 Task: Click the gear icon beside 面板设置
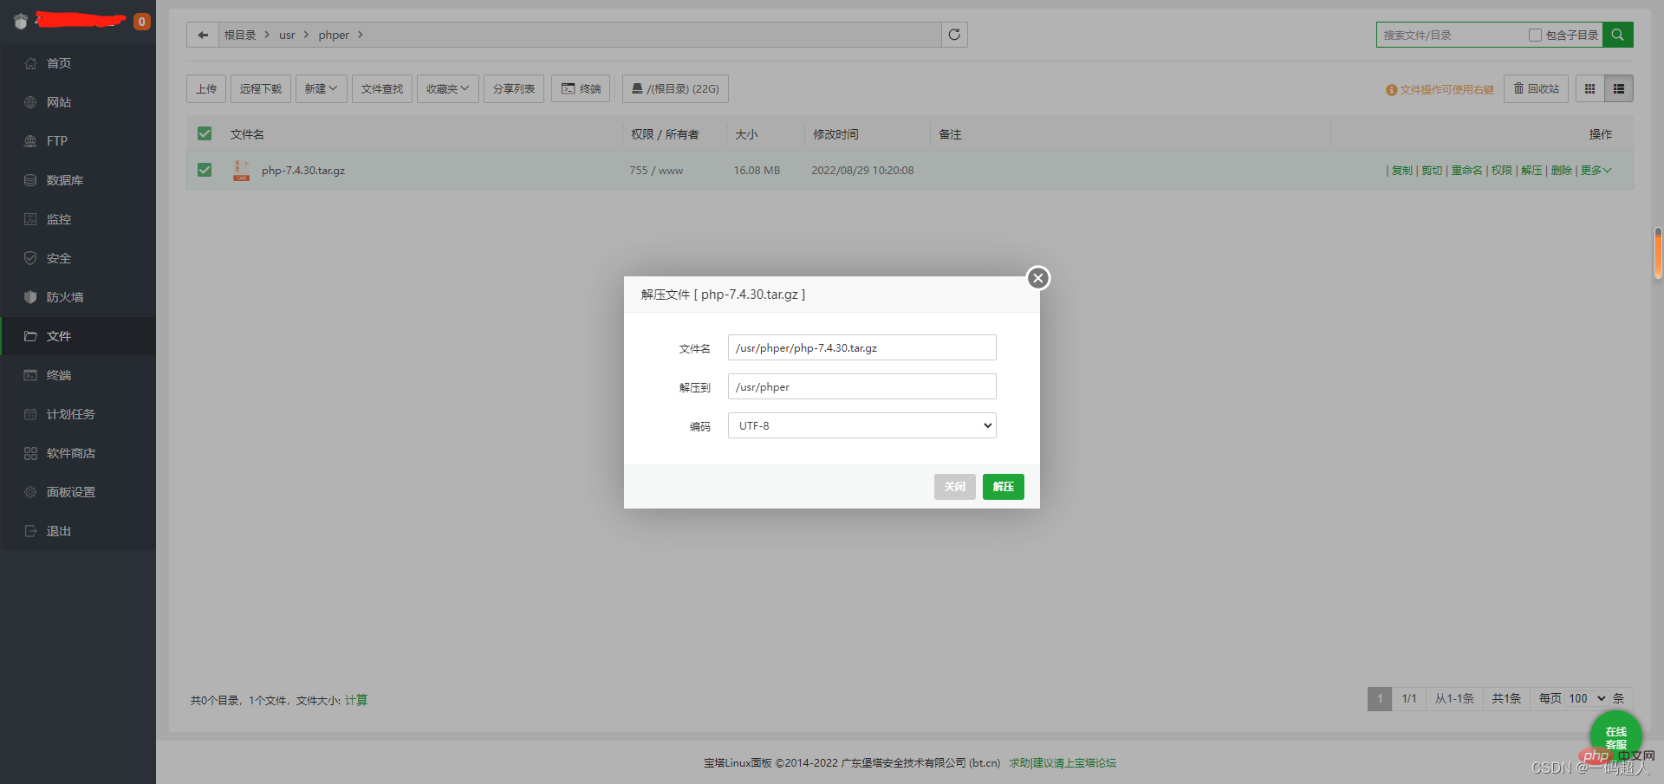[30, 492]
